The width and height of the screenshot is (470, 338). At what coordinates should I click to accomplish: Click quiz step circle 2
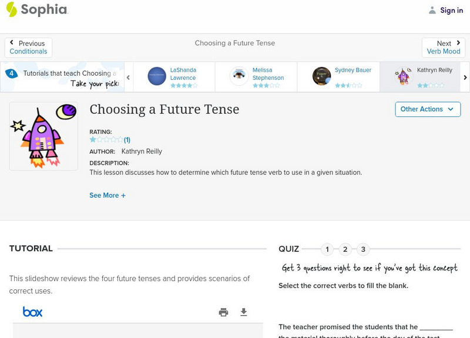click(345, 249)
